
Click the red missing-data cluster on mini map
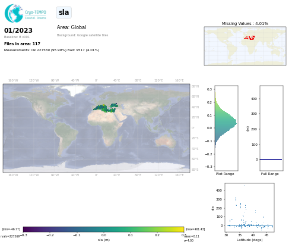[250, 37]
